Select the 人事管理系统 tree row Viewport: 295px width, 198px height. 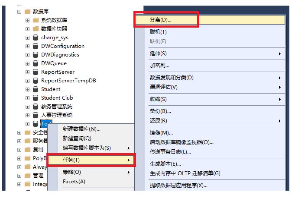tap(57, 115)
